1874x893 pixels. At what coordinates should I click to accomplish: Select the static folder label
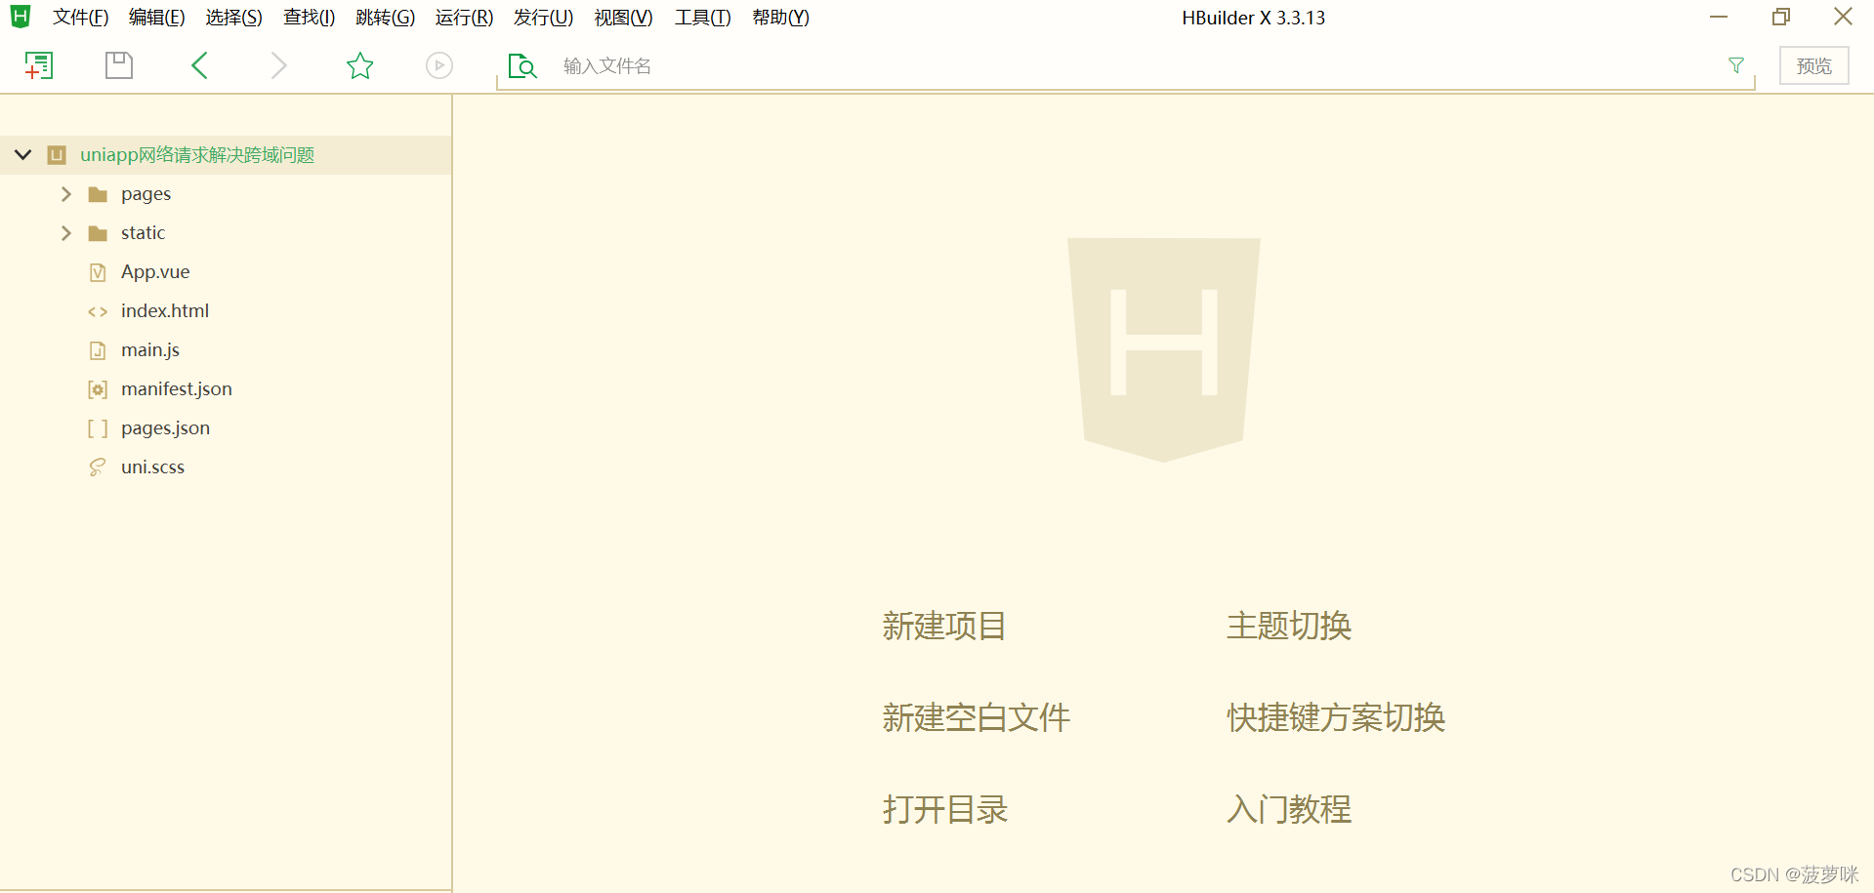tap(143, 233)
